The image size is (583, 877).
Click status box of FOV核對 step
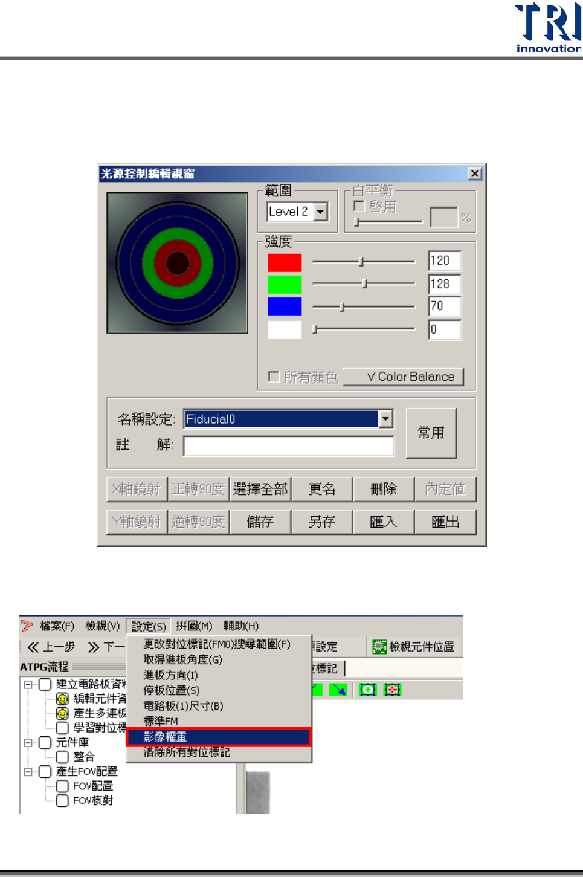point(62,800)
